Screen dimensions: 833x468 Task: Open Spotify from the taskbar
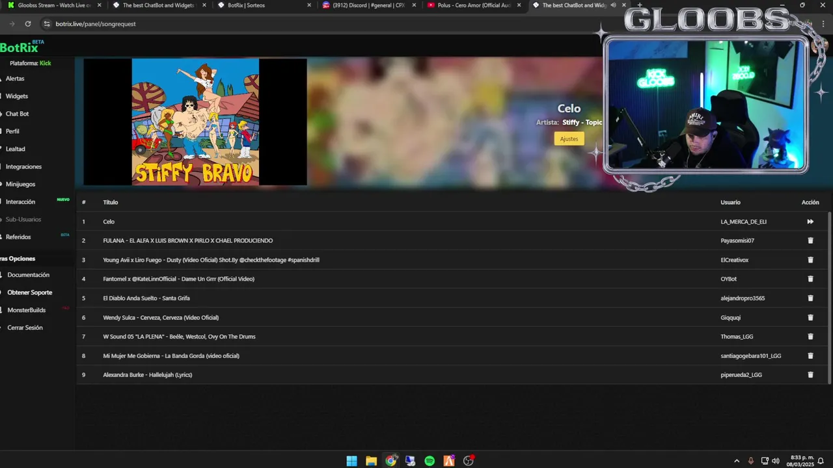(x=430, y=461)
